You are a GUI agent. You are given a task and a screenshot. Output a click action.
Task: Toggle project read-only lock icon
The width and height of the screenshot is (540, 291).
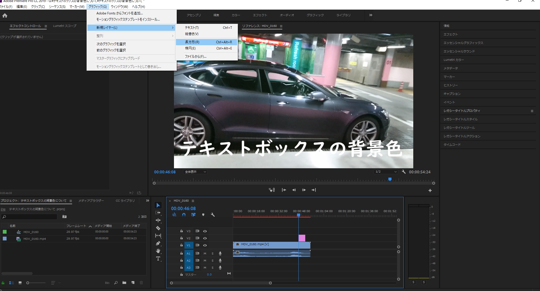click(3, 283)
